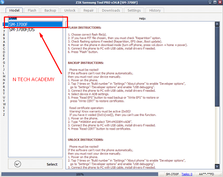Jump to letter C in model index
This screenshot has height=177, width=223.
pyautogui.click(x=4, y=49)
